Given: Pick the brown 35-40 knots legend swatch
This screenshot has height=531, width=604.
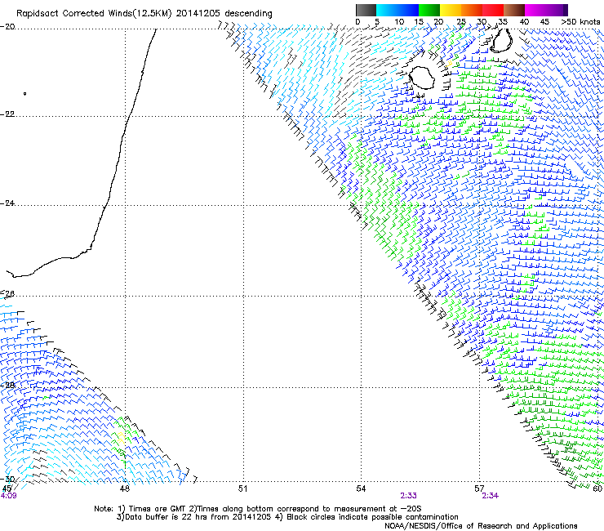Looking at the screenshot, I should tap(514, 10).
